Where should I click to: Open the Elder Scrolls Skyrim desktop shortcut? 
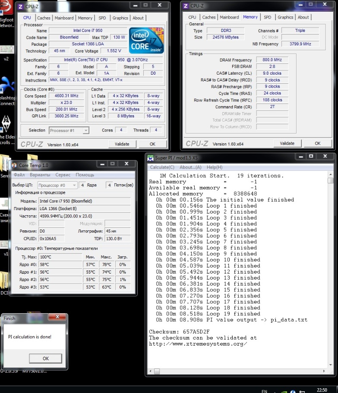(x=6, y=126)
